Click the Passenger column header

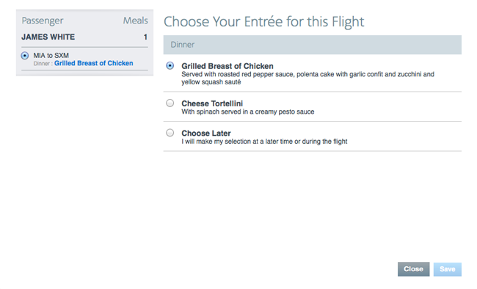coord(43,21)
